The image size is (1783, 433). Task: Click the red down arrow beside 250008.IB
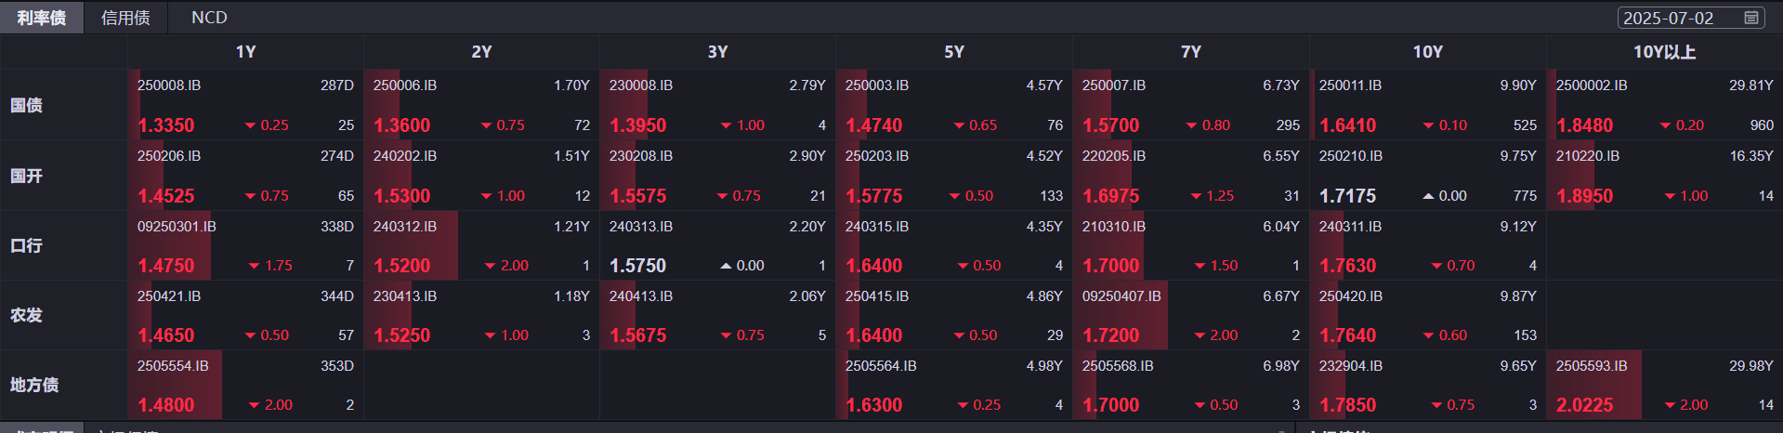coord(250,125)
